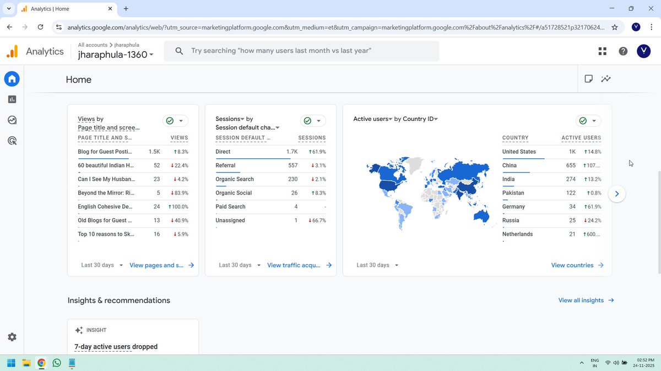Viewport: 661px width, 371px height.
Task: Click the next card arrow button
Action: (x=617, y=193)
